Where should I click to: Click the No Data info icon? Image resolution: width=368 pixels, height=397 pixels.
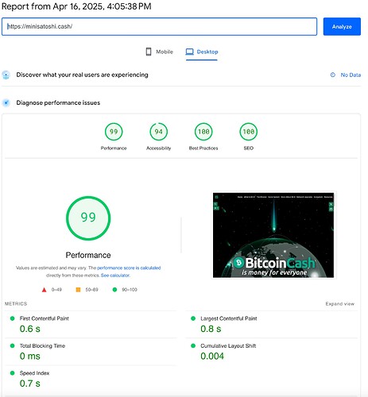coord(333,75)
